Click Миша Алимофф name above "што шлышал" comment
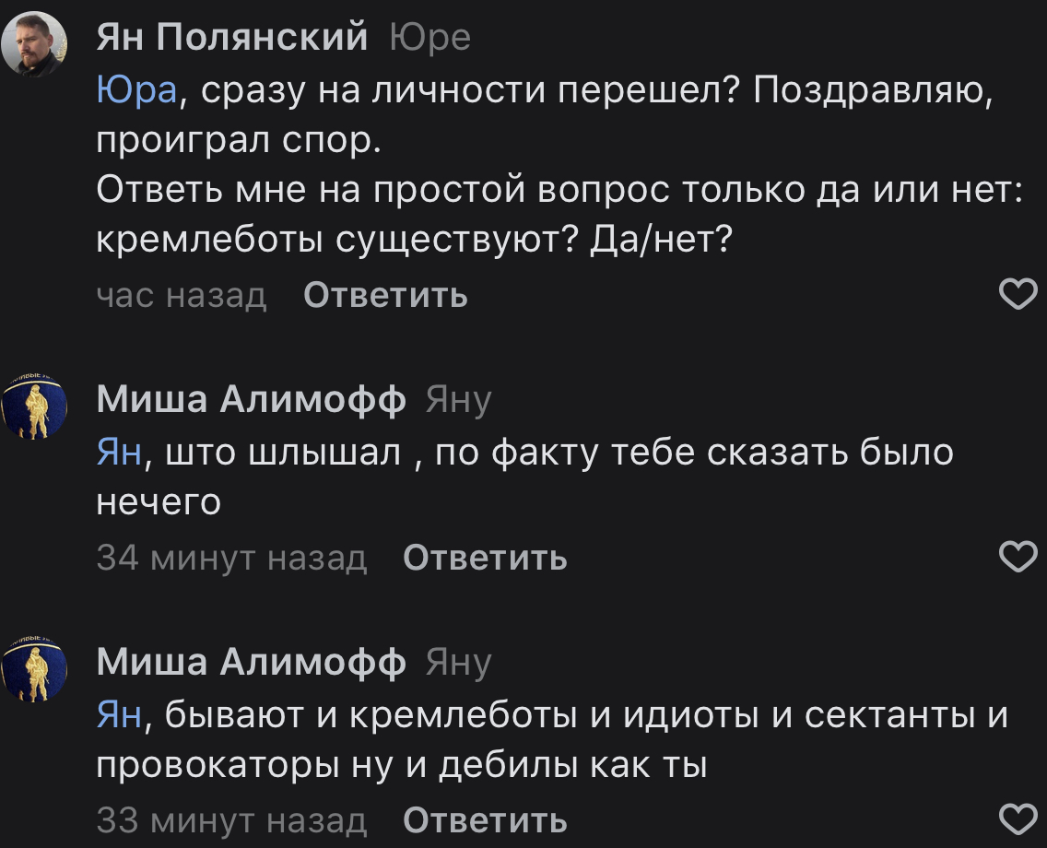This screenshot has height=848, width=1047. pyautogui.click(x=251, y=400)
